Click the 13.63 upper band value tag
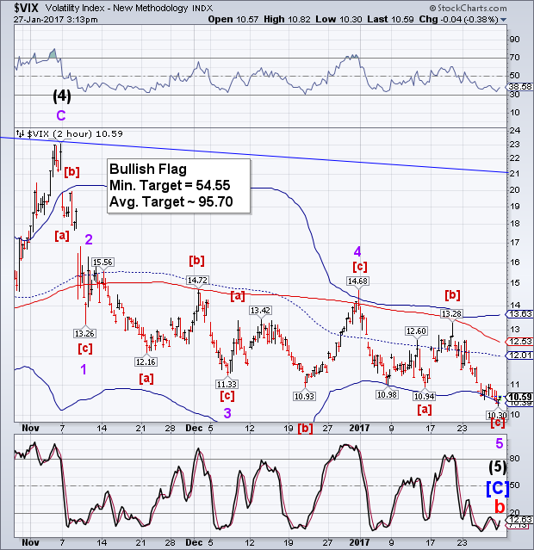The height and width of the screenshot is (550, 534). 518,315
